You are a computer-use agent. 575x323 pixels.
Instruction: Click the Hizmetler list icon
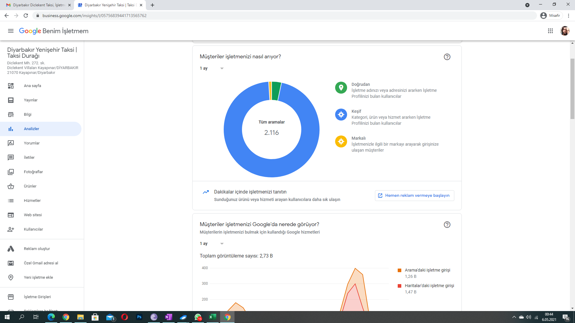coord(11,201)
